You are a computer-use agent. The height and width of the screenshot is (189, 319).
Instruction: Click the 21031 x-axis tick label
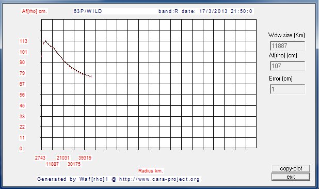click(63, 157)
